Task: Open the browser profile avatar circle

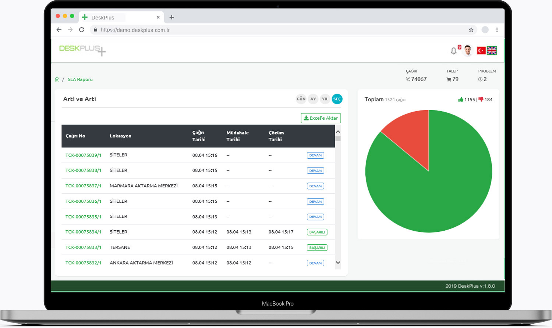Action: pos(485,30)
